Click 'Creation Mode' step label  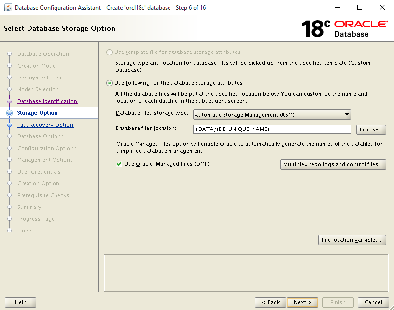click(36, 66)
